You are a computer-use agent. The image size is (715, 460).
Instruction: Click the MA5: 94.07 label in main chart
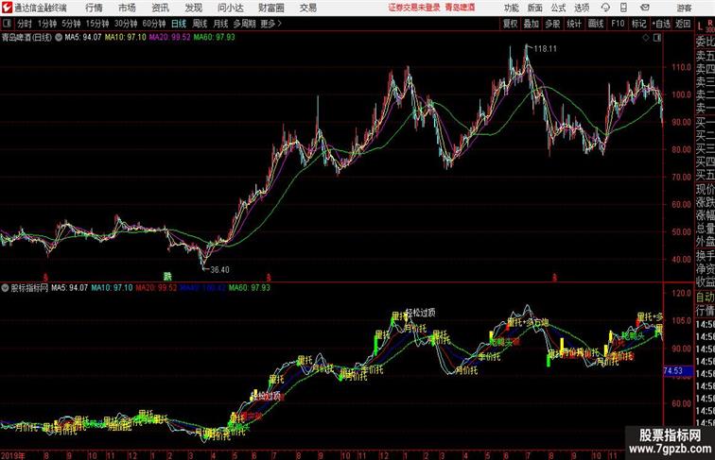(83, 38)
